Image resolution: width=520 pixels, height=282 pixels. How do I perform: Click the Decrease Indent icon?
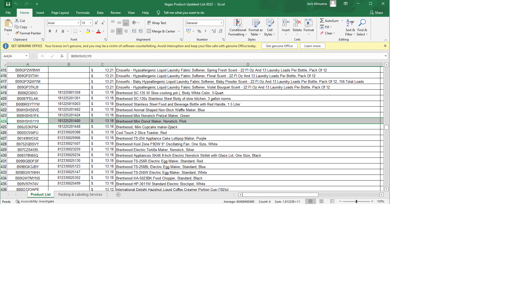tap(134, 31)
